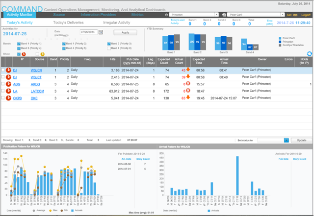Toggle Show red-clock items checkbox
Screen dimensions: 314x216
[x=19, y=54]
